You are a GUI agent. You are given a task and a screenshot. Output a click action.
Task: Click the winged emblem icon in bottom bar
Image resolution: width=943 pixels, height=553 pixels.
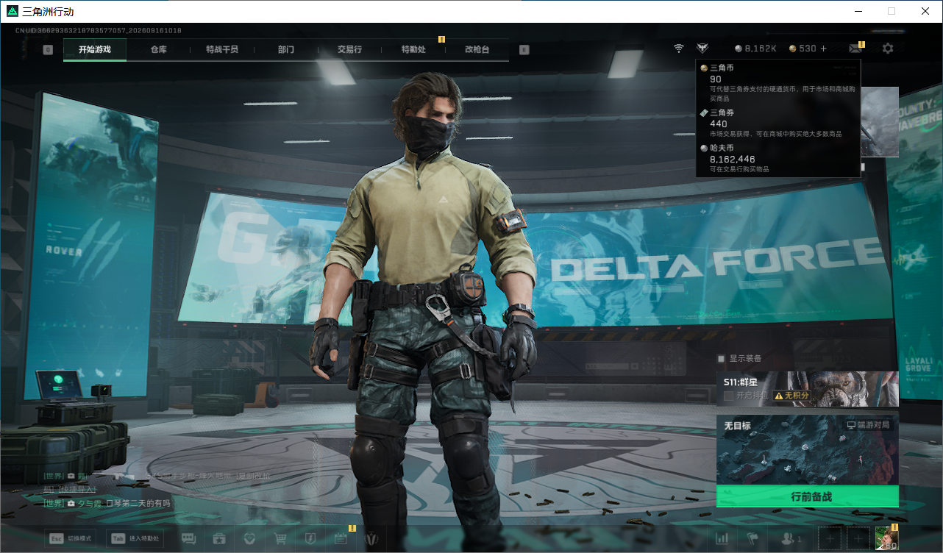pyautogui.click(x=371, y=538)
